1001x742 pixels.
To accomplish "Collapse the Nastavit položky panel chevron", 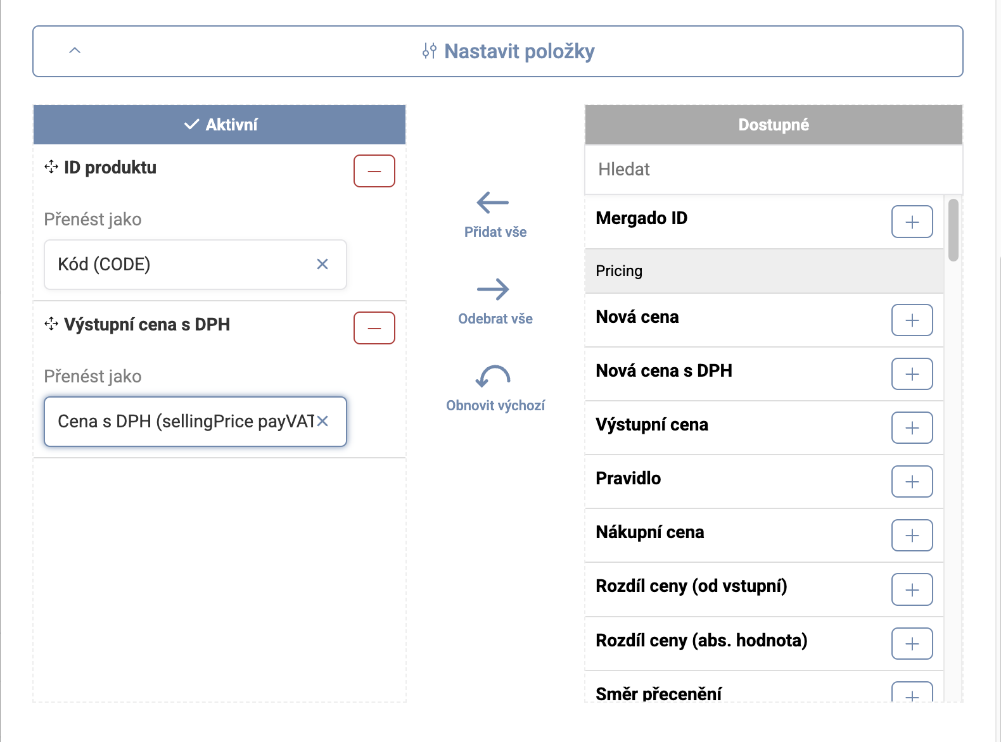I will point(75,51).
